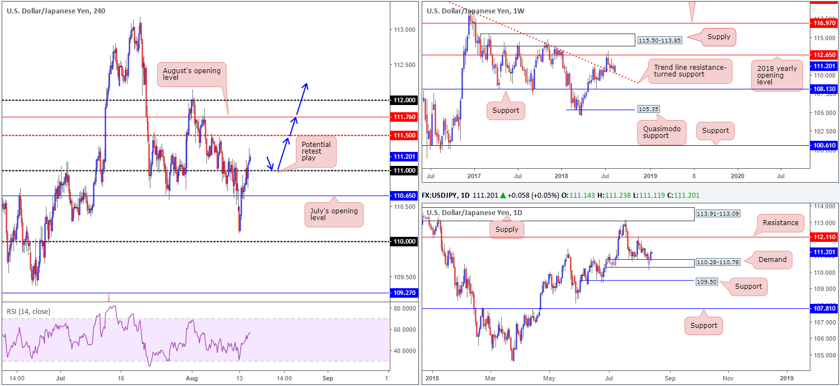Select the weekly 'Support' callout below the 2017 candles
The image size is (840, 386).
coord(506,110)
